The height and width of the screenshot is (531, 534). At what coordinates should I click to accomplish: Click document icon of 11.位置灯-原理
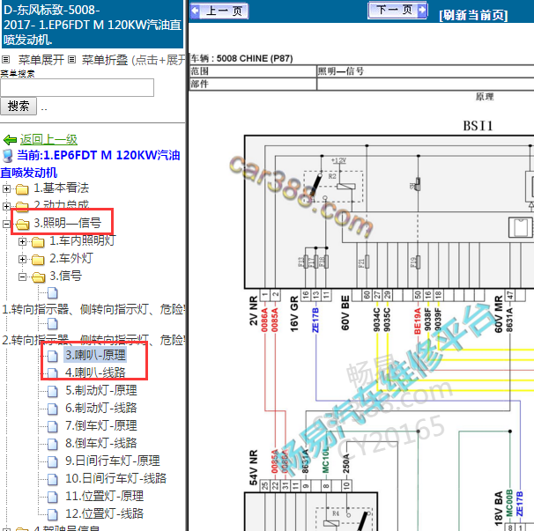53,498
